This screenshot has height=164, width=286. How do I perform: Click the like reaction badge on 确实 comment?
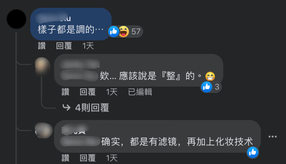252,152
